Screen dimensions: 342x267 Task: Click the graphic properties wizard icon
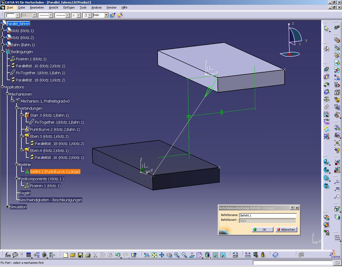pyautogui.click(x=120, y=15)
